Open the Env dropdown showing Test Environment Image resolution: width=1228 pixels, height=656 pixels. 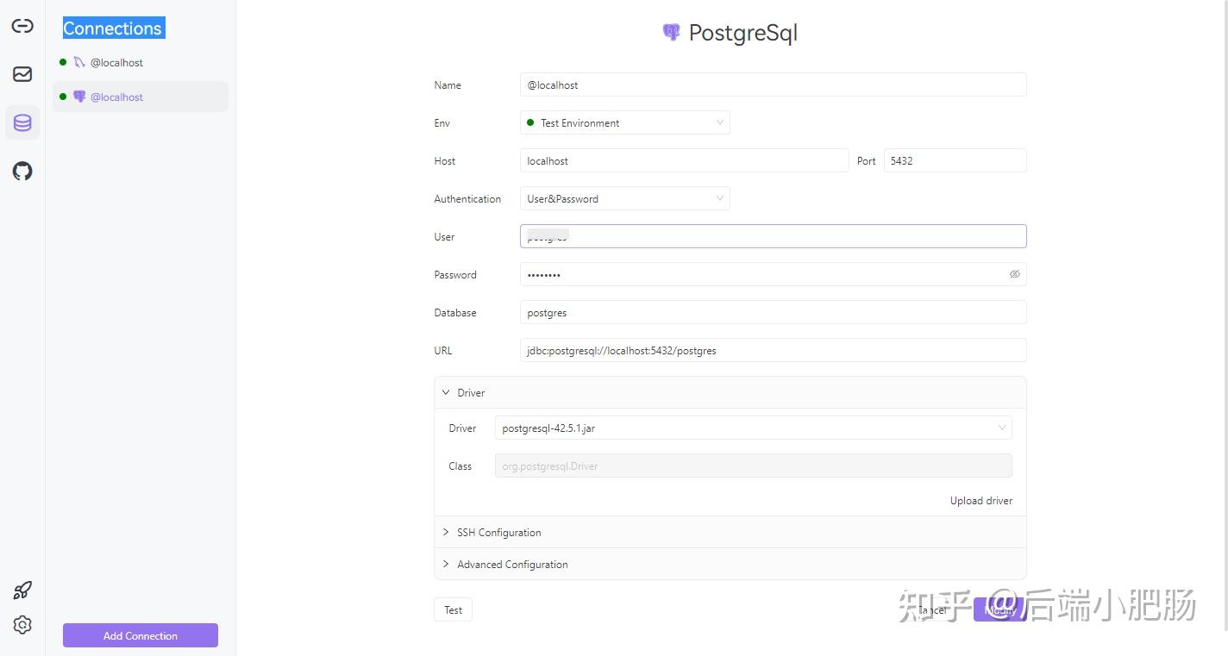tap(624, 122)
